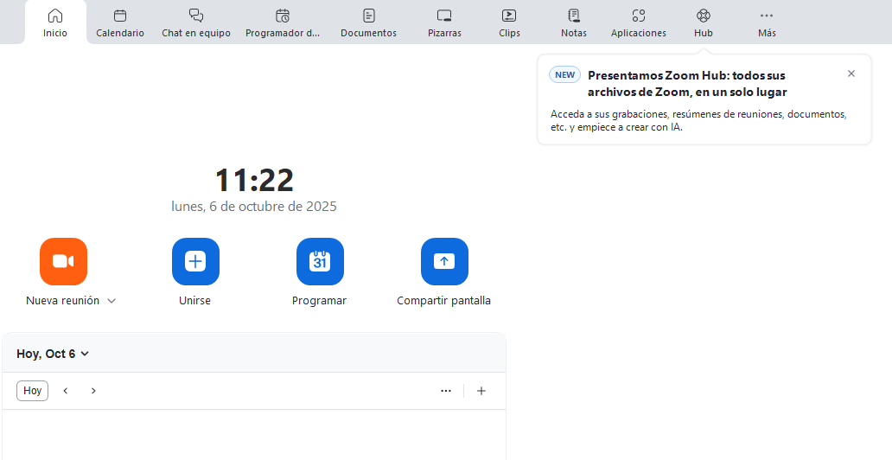Open the Más overflow menu

coord(767,22)
